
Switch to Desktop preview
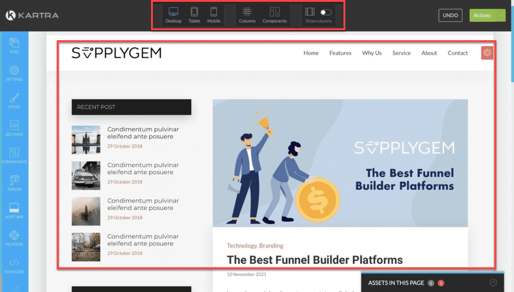[x=173, y=15]
